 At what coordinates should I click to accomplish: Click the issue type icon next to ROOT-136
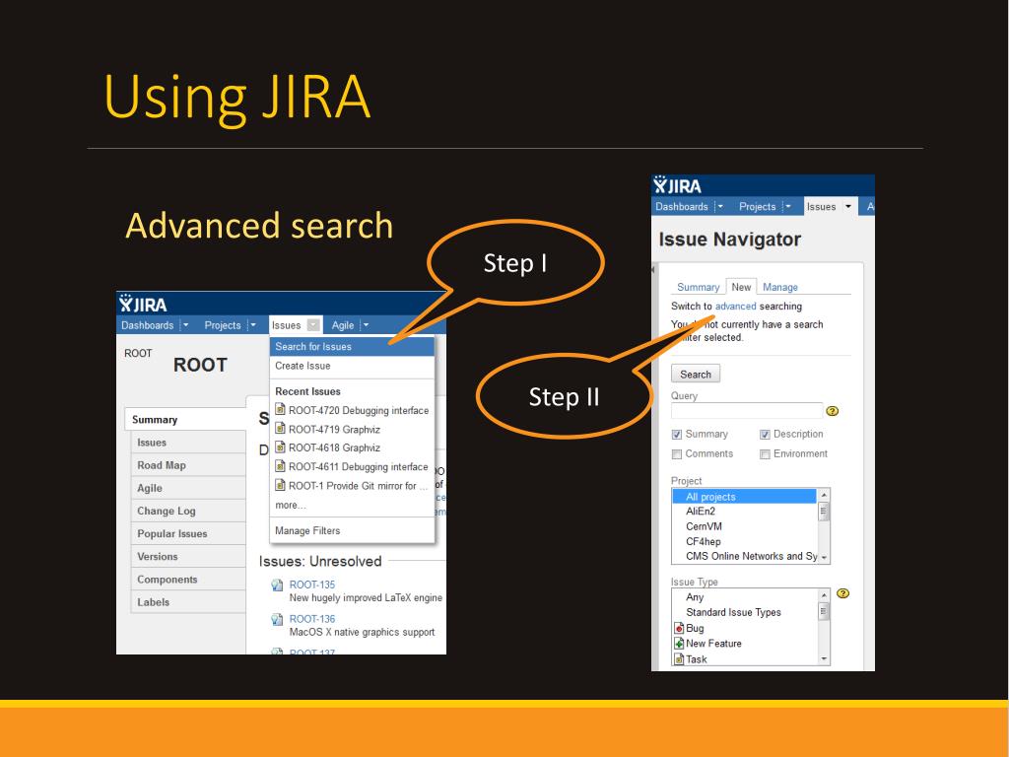point(277,619)
